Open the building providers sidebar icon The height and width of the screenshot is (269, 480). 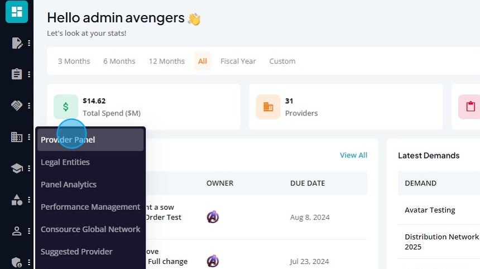[x=17, y=137]
